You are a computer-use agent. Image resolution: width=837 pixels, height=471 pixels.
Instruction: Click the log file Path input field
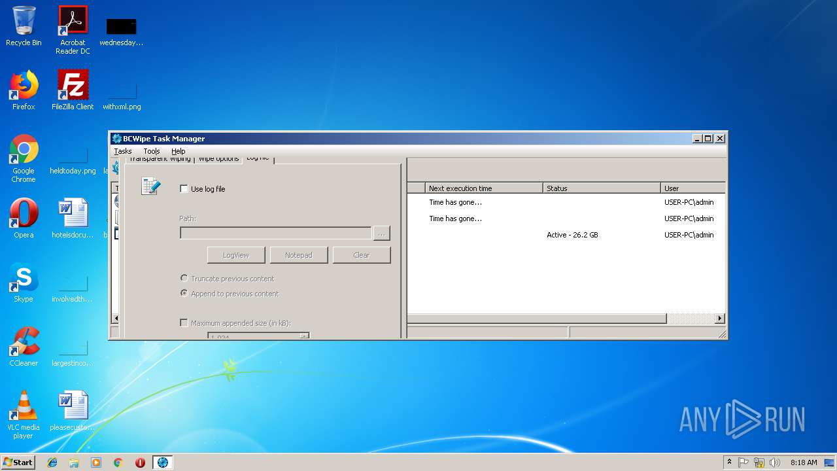[275, 233]
